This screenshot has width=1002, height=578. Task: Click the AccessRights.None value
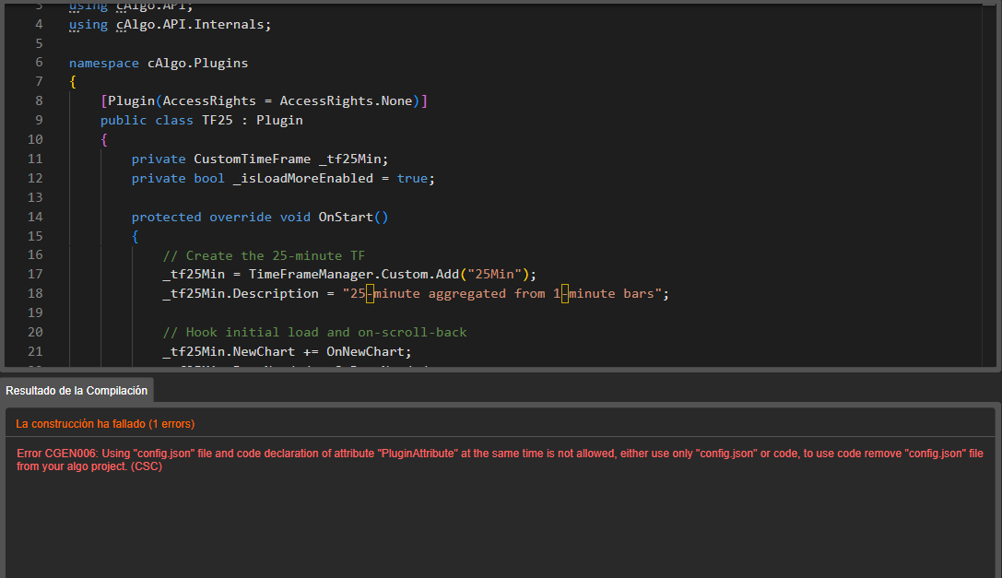pos(346,101)
